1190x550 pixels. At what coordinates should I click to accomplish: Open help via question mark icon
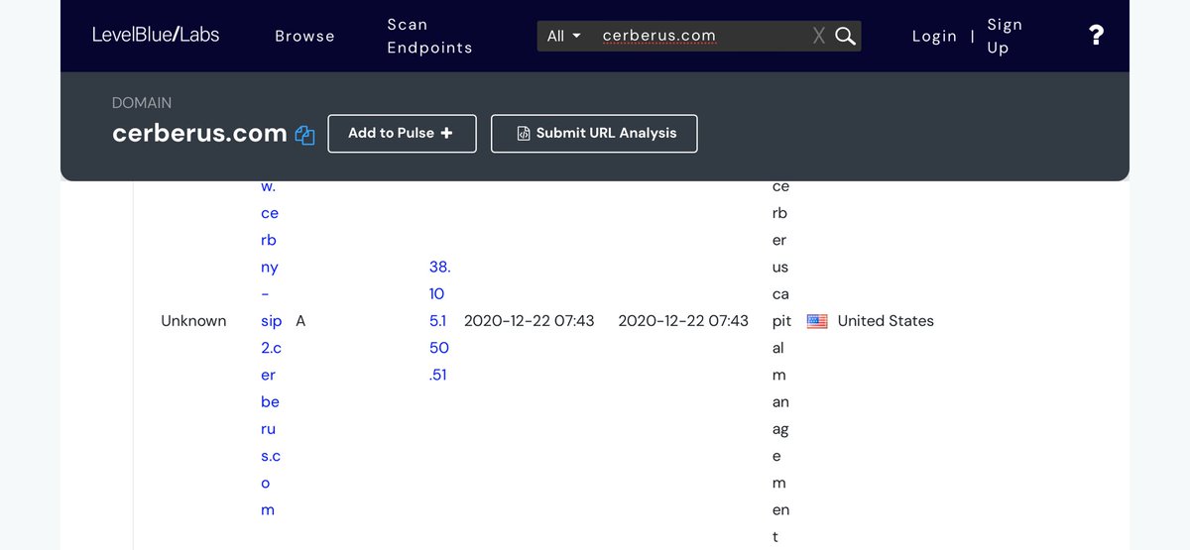point(1096,36)
